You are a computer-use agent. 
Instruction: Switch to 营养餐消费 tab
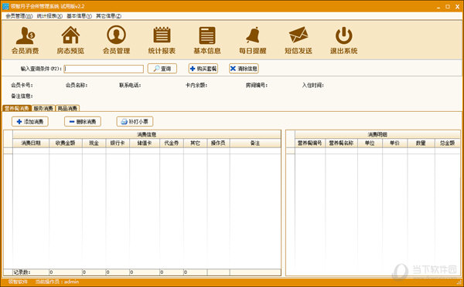click(x=17, y=108)
